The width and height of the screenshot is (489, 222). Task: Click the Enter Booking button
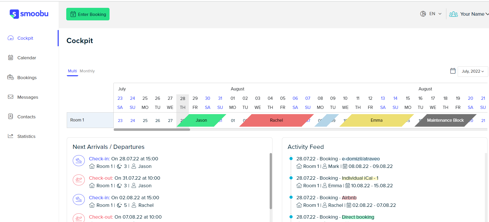pyautogui.click(x=88, y=14)
